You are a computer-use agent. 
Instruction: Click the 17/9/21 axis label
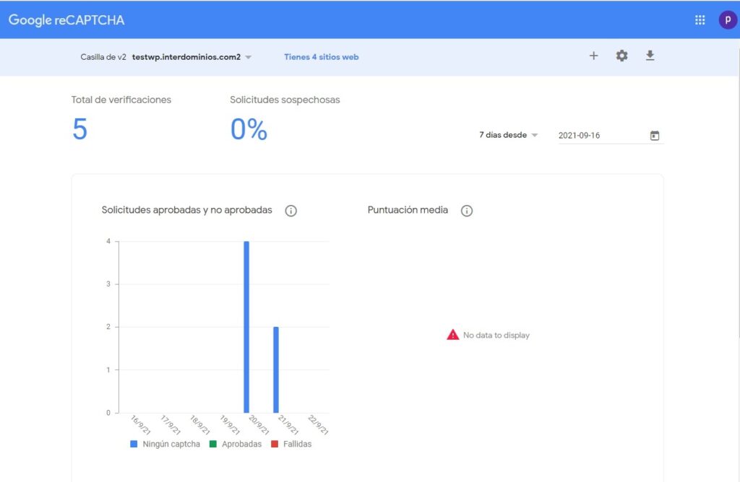[170, 424]
